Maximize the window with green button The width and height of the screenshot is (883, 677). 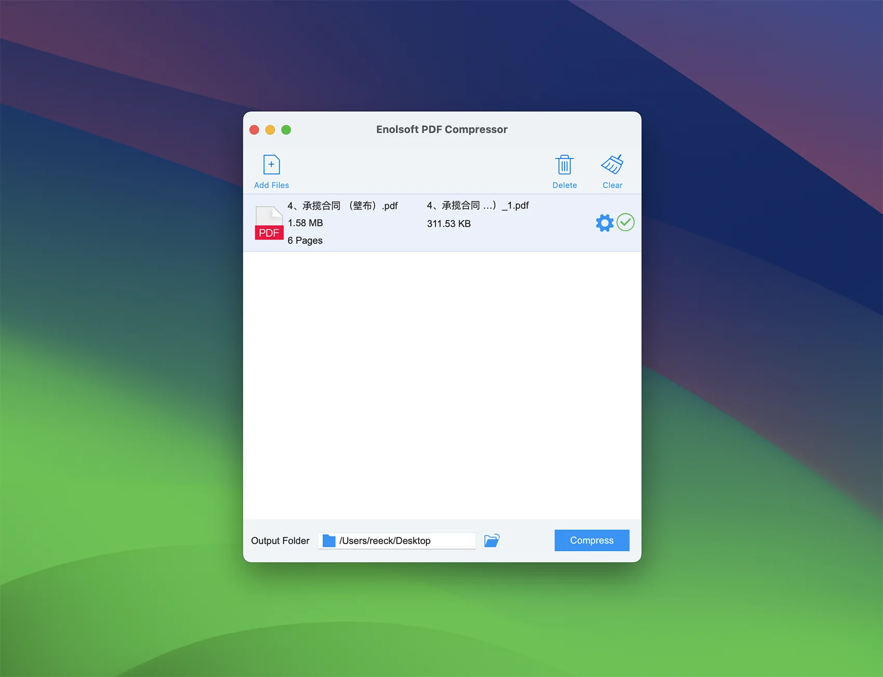pyautogui.click(x=286, y=130)
